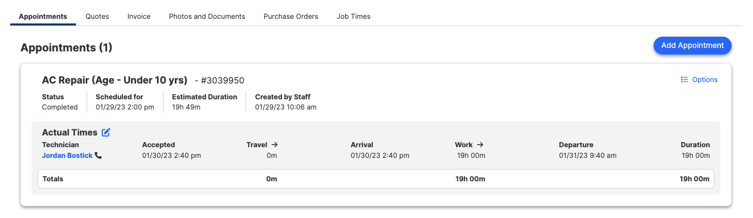Select appointment number #3039950

click(222, 80)
